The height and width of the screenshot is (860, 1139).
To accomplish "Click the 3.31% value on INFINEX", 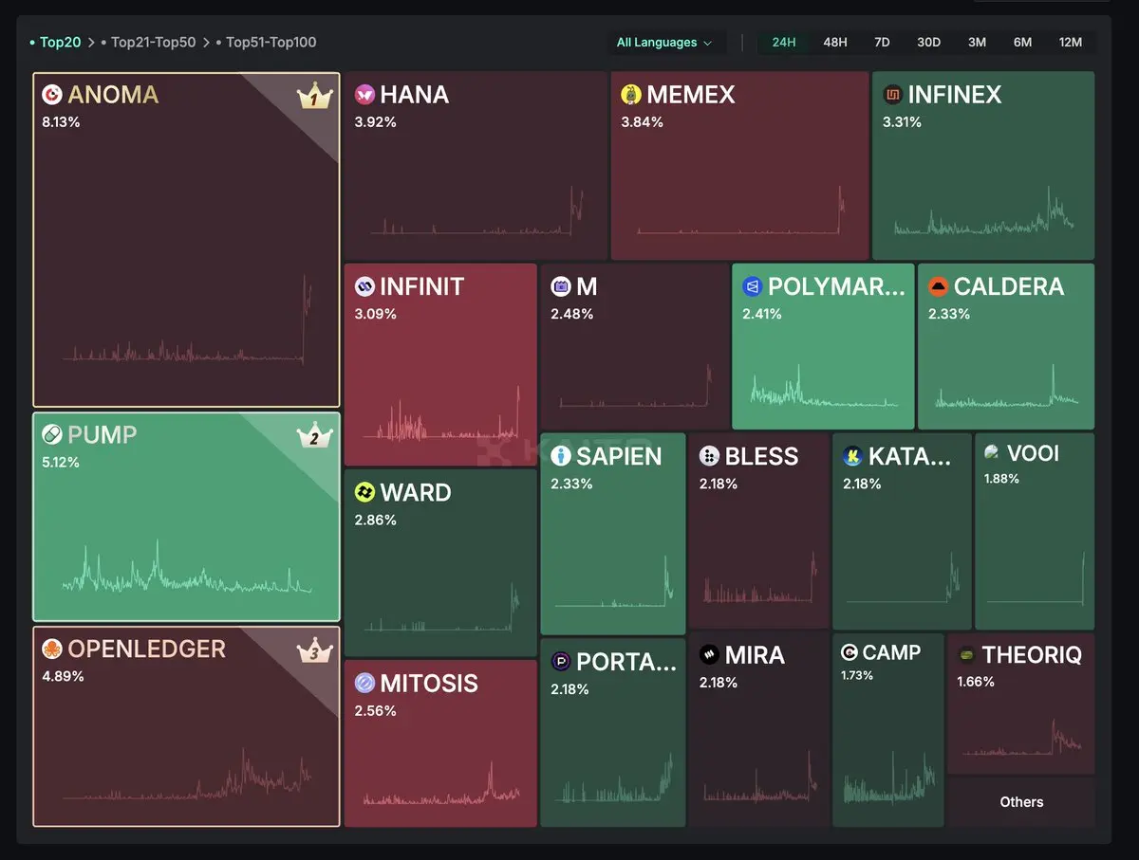I will point(902,122).
